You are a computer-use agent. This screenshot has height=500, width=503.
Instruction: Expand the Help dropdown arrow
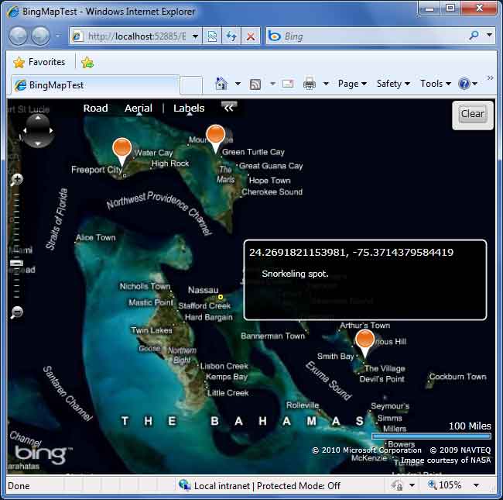(475, 84)
